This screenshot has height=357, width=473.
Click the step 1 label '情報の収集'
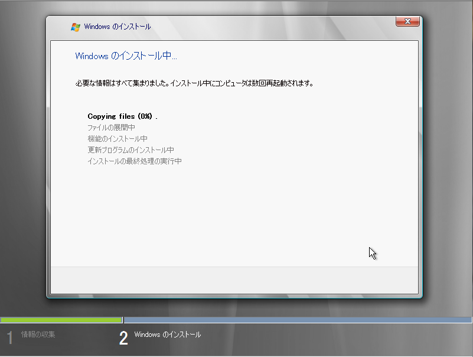coord(38,335)
